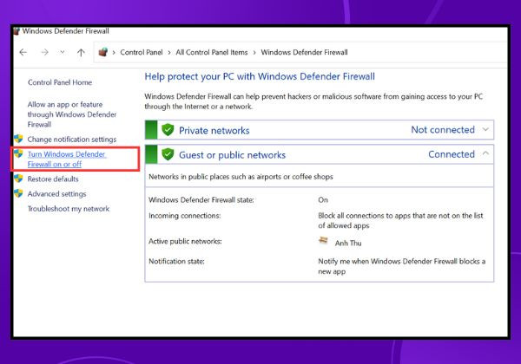Click Active public networks label

click(185, 241)
